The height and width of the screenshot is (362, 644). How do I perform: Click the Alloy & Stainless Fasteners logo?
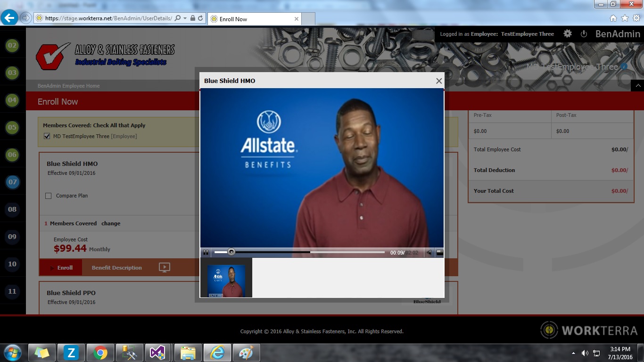(105, 56)
